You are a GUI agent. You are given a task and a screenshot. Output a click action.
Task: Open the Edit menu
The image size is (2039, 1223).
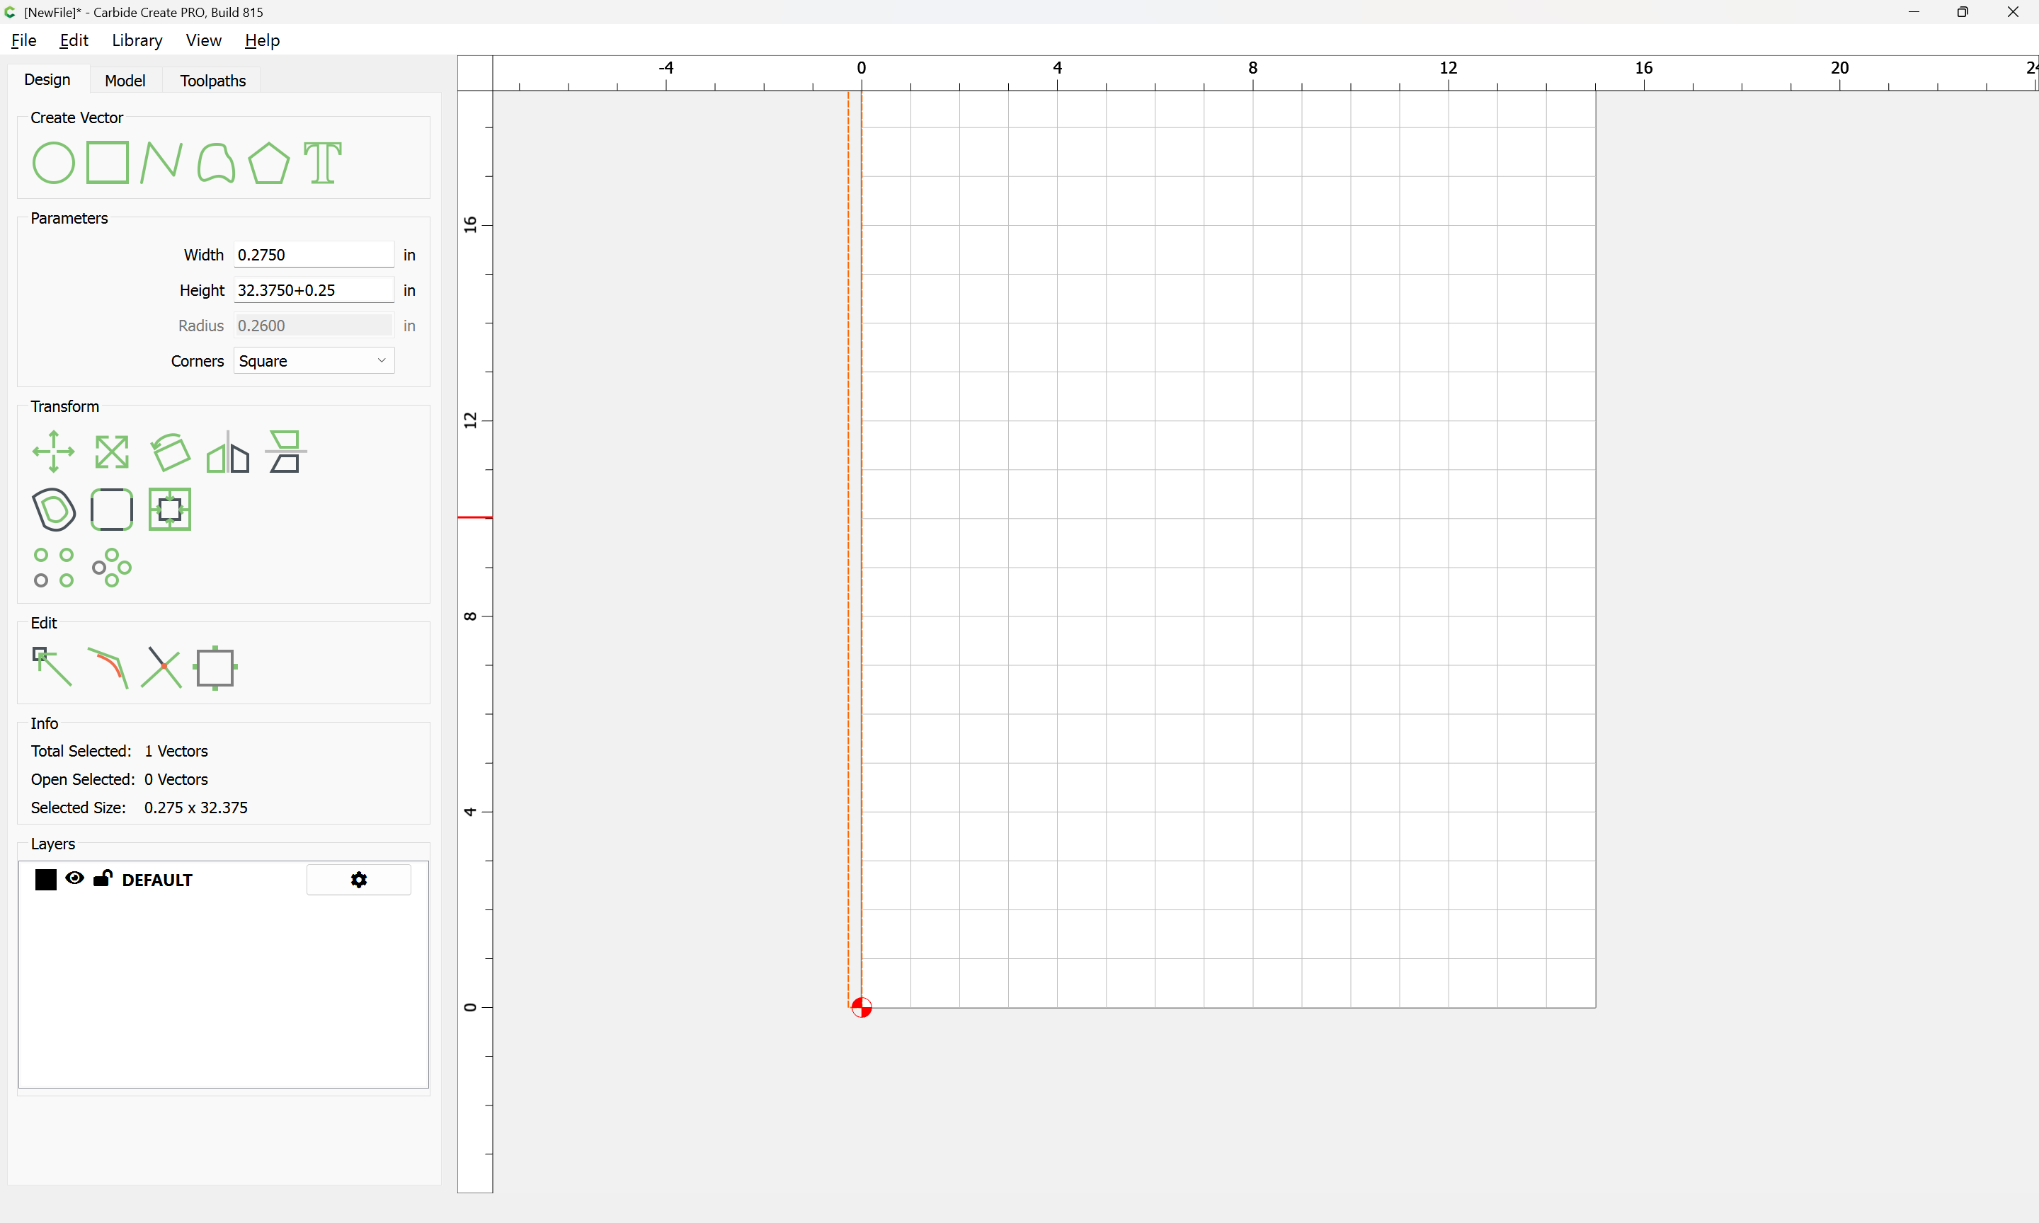(x=74, y=40)
